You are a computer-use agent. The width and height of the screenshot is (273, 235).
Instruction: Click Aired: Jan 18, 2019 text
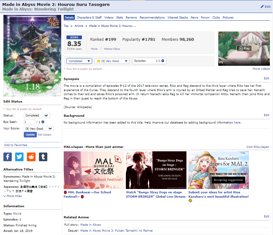[x=18, y=231]
